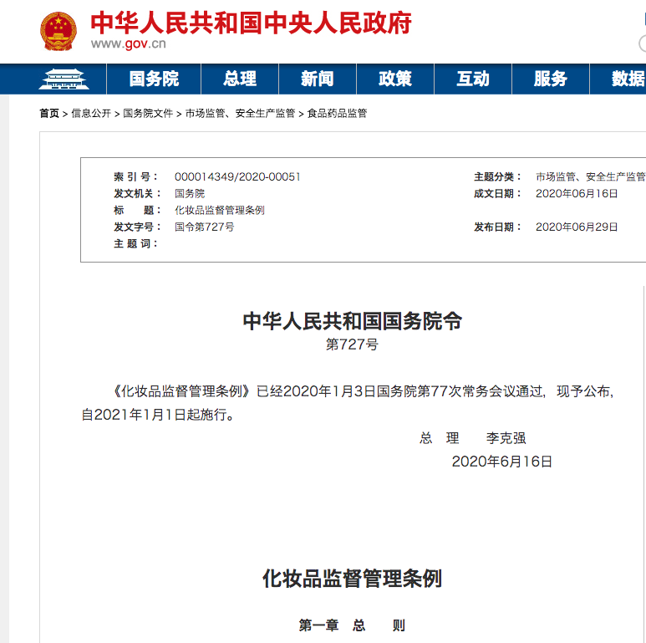Click the subheading 第727号
The height and width of the screenshot is (643, 646).
(353, 344)
